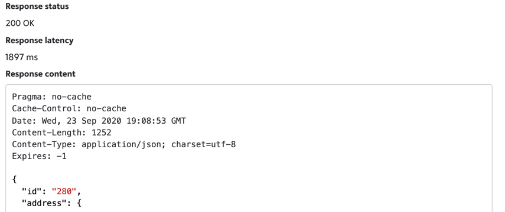Click the no-cache value after Pragma
This screenshot has width=505, height=212.
coord(72,97)
